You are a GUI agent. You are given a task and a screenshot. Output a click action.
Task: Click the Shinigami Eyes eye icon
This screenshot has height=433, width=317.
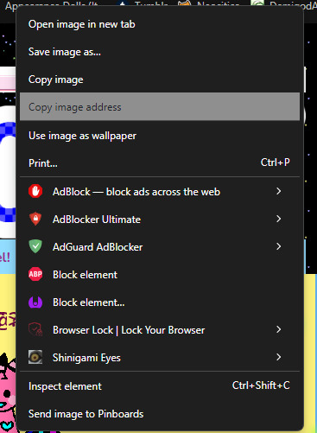[35, 357]
